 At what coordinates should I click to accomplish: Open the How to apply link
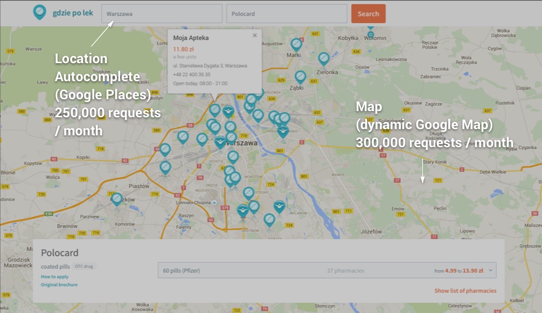point(55,277)
